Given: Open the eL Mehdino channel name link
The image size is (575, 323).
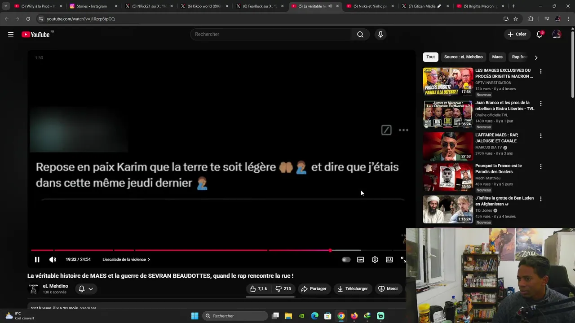Looking at the screenshot, I should point(55,286).
